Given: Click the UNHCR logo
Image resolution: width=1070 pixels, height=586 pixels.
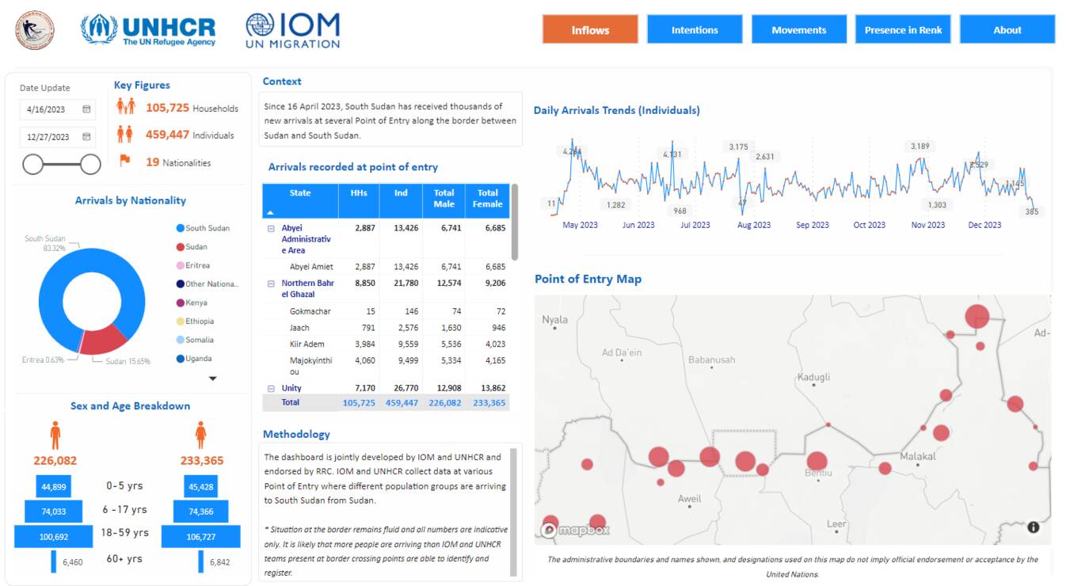Looking at the screenshot, I should [x=148, y=30].
